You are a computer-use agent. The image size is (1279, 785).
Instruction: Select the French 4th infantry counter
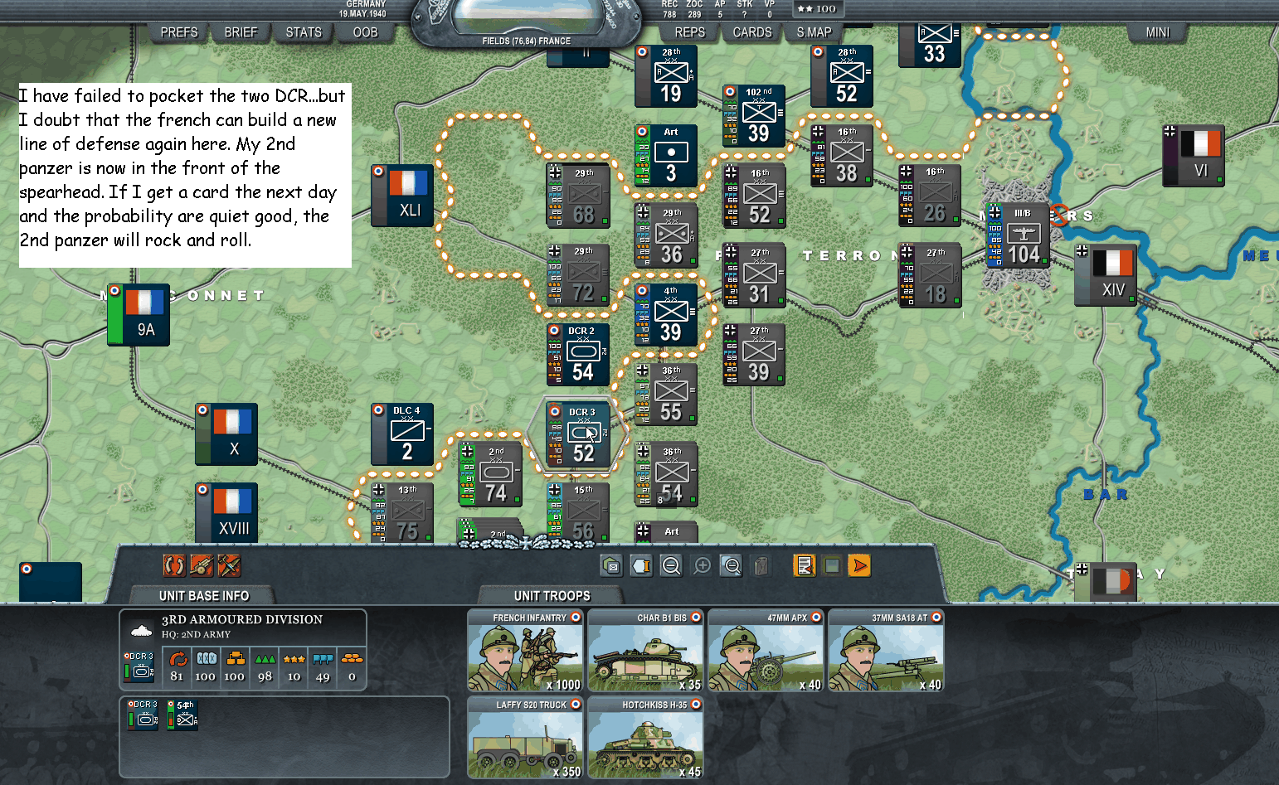pos(667,314)
